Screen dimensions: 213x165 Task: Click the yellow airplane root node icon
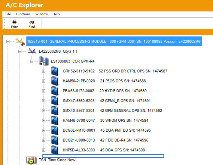click(20, 41)
